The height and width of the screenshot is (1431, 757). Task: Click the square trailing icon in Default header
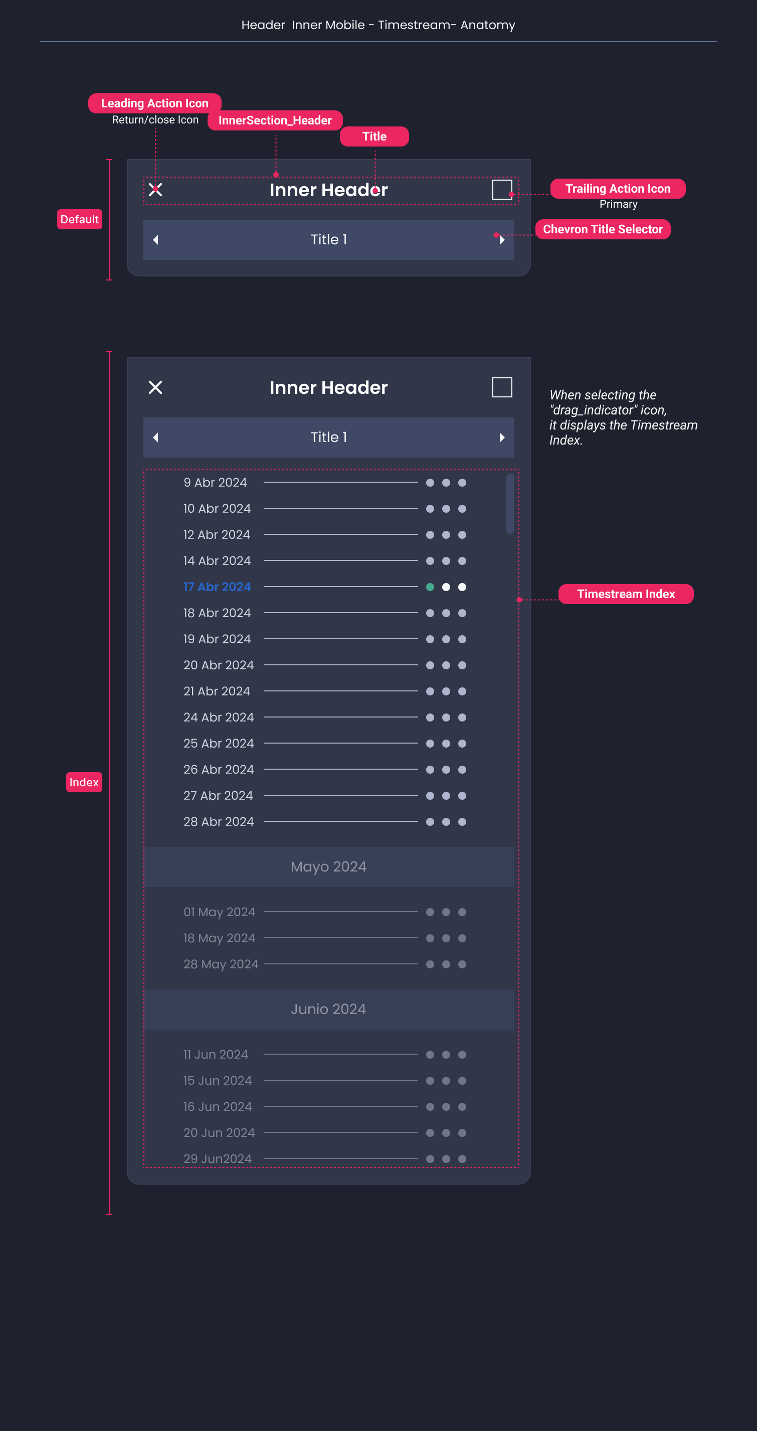(x=502, y=190)
